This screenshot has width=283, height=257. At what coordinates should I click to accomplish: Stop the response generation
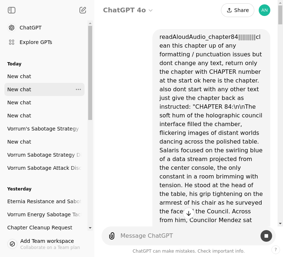point(266,236)
